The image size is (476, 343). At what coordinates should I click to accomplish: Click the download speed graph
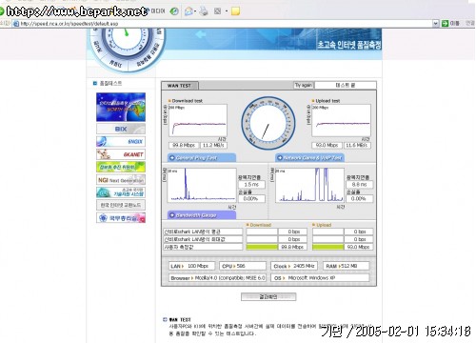point(198,120)
